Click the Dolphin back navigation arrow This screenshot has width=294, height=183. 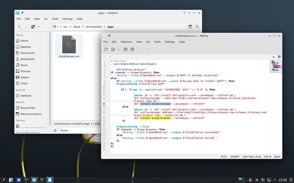pos(19,27)
